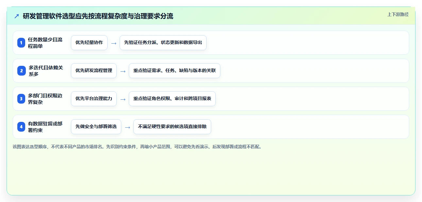Select the 优先轻量协作 chip

[x=89, y=43]
